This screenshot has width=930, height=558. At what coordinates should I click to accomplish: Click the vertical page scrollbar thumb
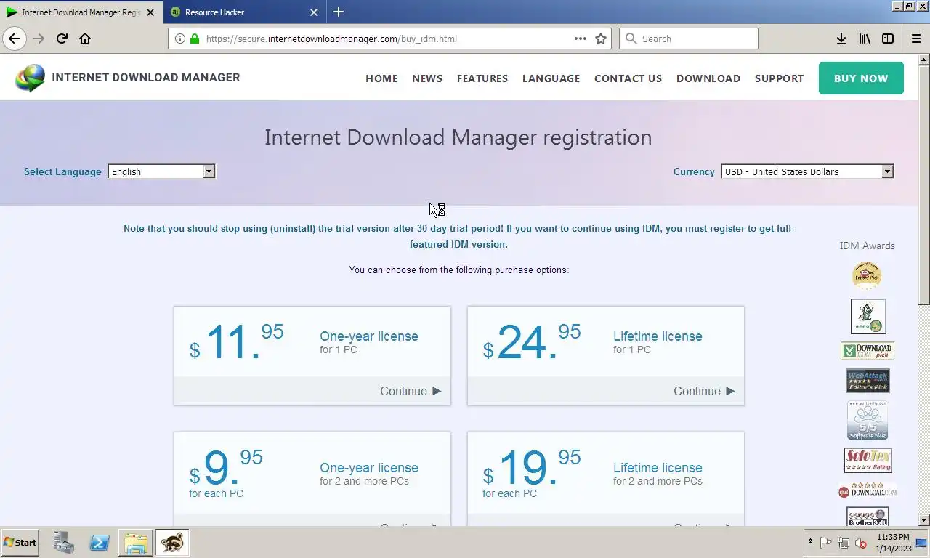924,184
